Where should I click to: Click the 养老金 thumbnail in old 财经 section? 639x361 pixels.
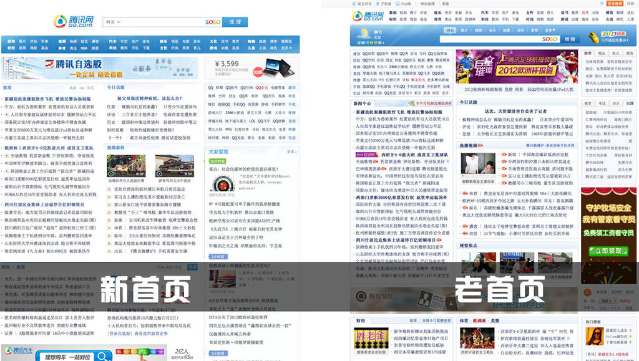tap(371, 339)
